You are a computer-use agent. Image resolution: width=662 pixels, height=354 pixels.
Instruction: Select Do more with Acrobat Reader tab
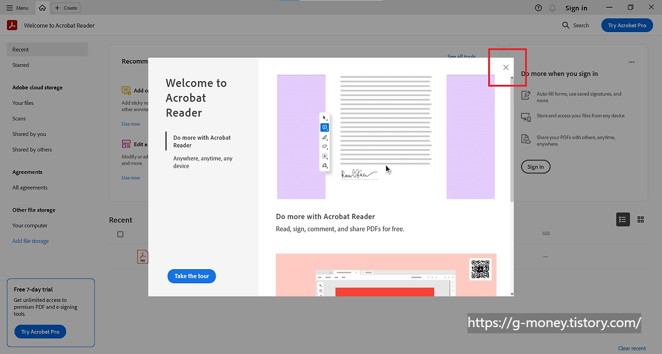point(202,141)
